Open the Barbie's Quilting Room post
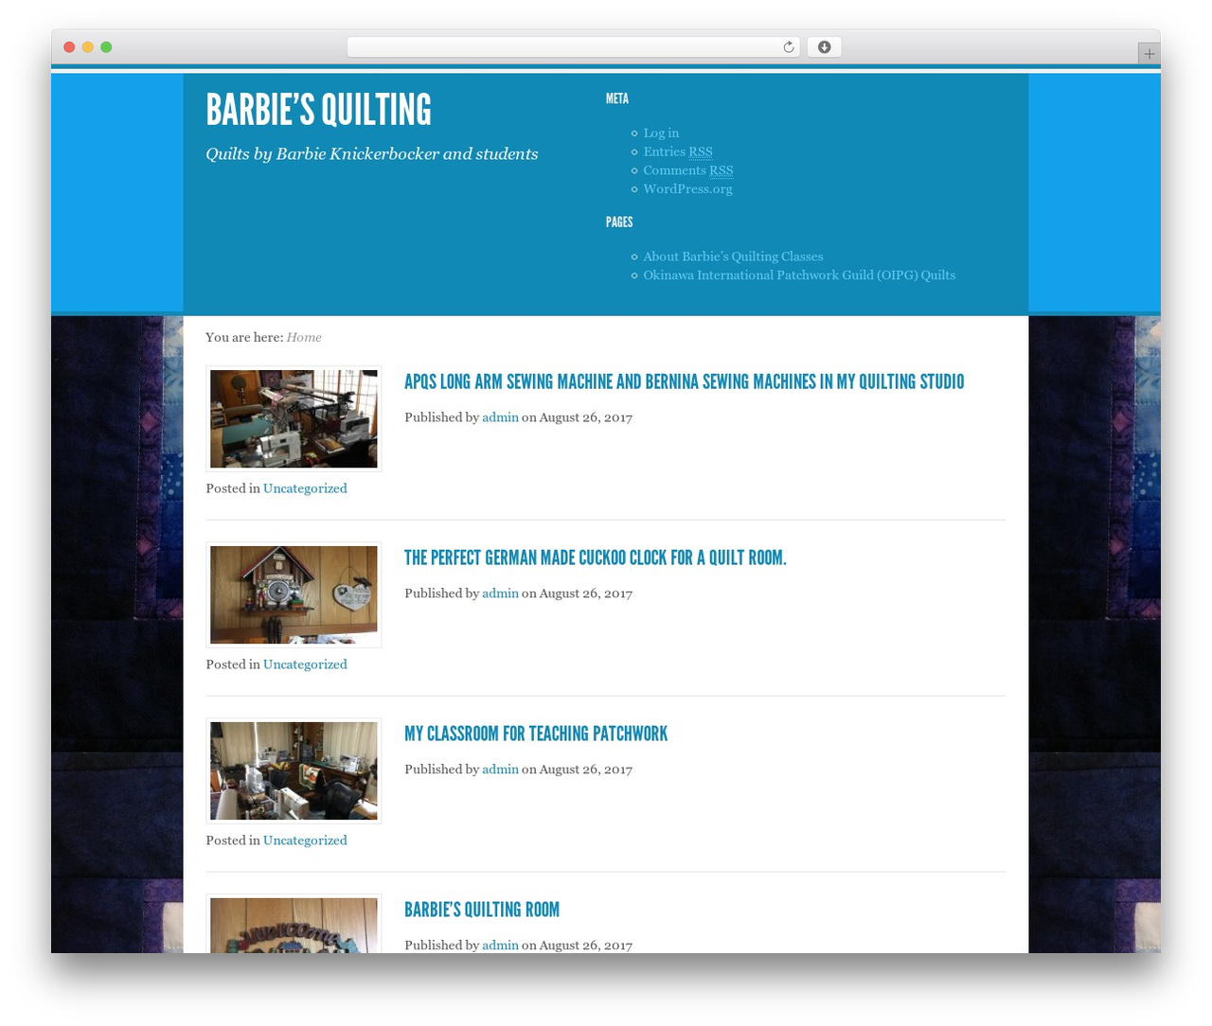 482,911
